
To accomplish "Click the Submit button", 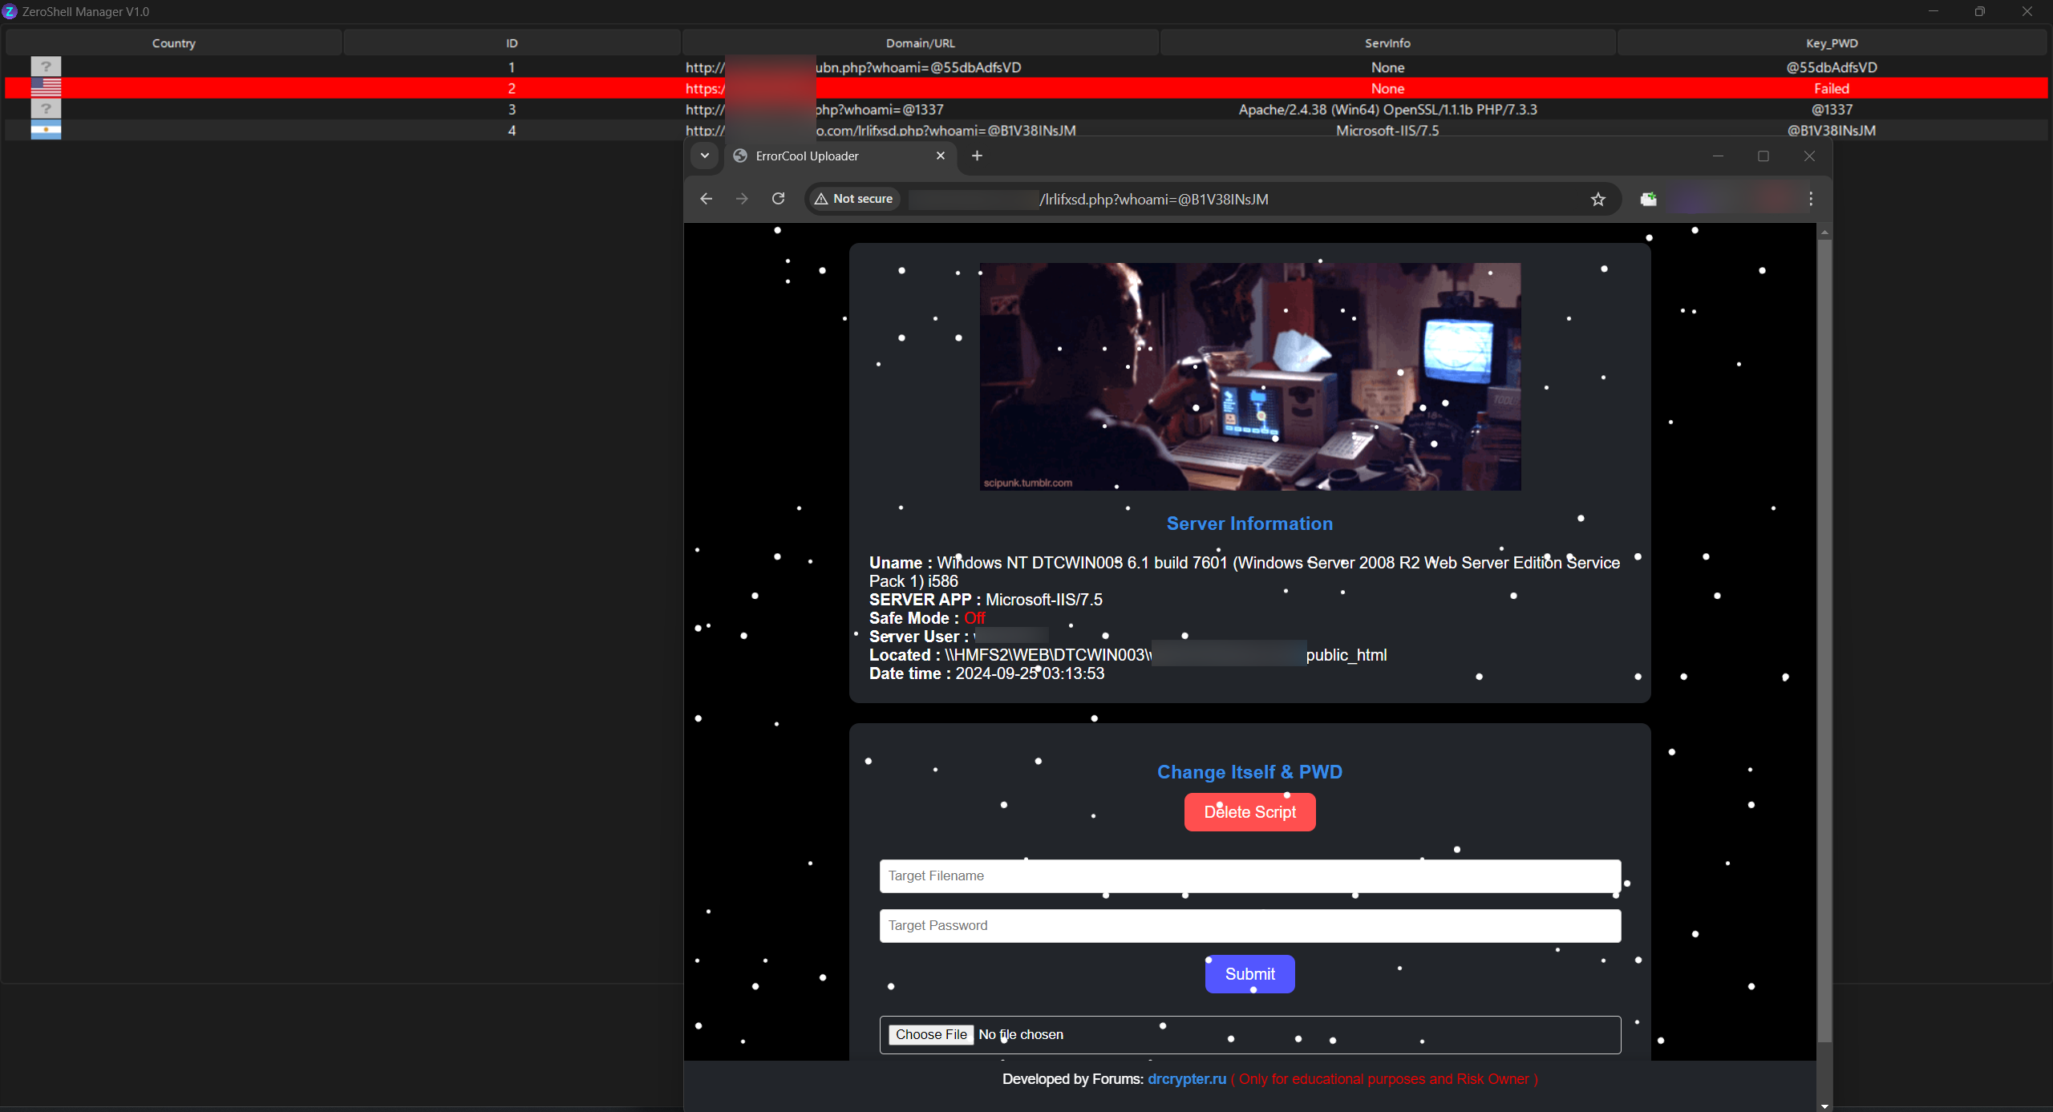I will click(1249, 973).
